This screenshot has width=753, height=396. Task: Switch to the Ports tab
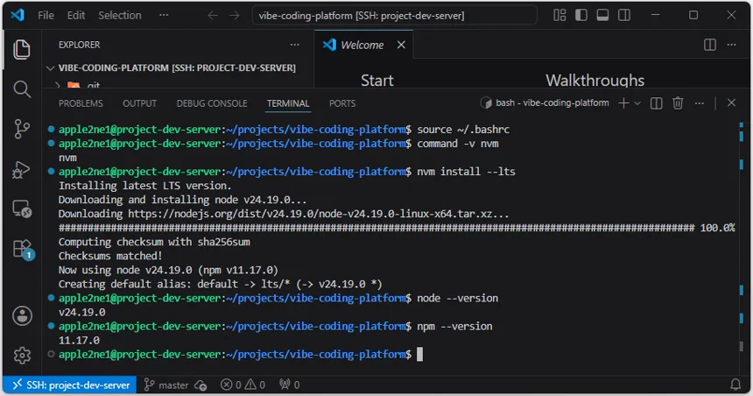342,103
